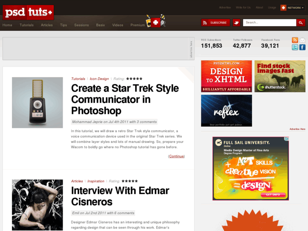Open the Star Trek Style Communicator headline
This screenshot has width=308, height=231.
coord(125,99)
